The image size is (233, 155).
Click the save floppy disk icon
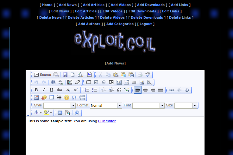65,75
